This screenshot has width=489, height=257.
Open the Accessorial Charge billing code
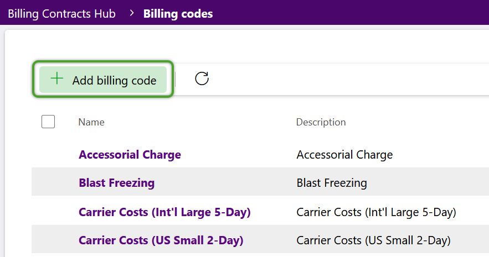pos(130,155)
